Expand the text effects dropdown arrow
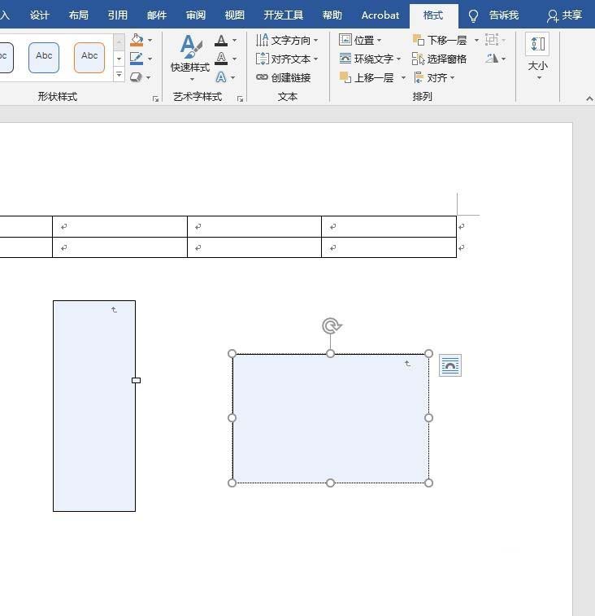595x616 pixels. [x=233, y=78]
